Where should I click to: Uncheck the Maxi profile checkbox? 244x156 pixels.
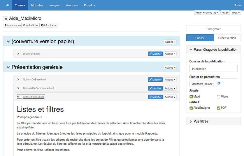(x=191, y=97)
